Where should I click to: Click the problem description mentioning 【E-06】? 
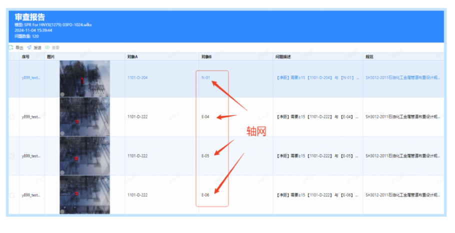tap(317, 195)
